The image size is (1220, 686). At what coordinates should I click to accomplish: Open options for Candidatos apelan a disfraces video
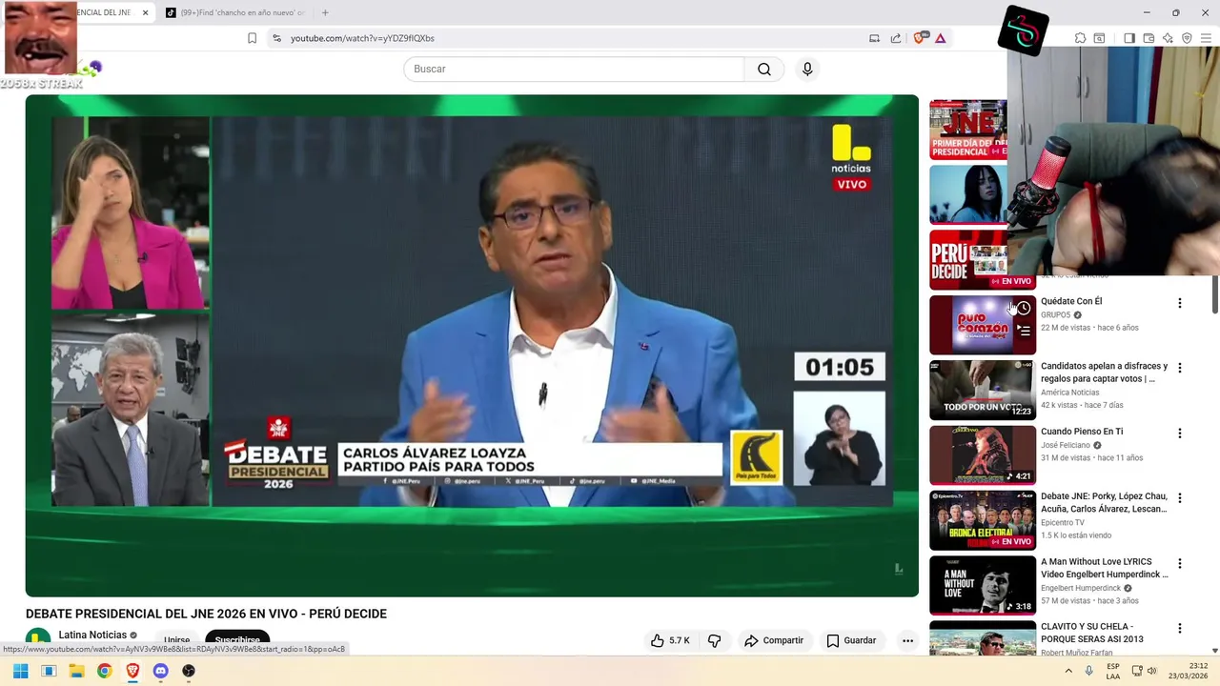pyautogui.click(x=1179, y=368)
